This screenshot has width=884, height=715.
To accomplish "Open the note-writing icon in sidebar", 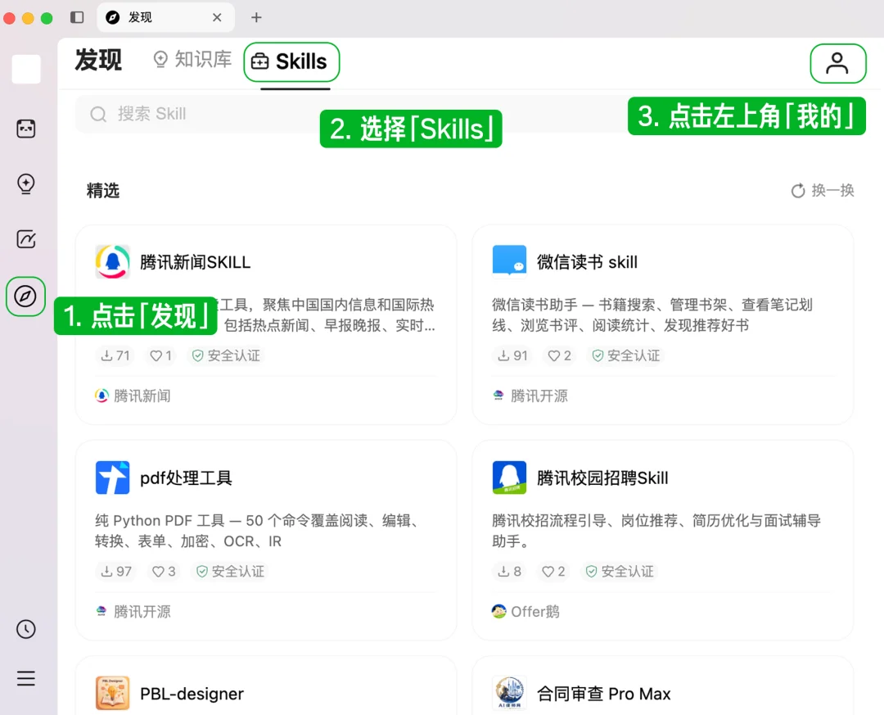I will tap(26, 239).
